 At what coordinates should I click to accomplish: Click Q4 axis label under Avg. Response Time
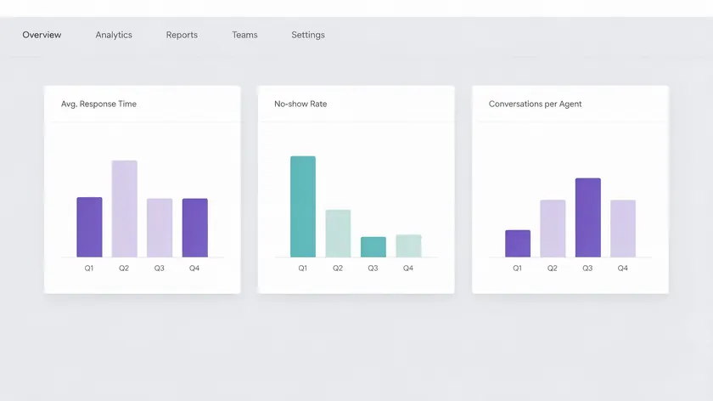[194, 268]
